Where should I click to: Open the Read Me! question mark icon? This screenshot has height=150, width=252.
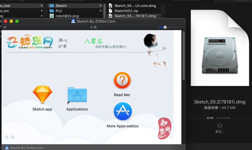(122, 80)
